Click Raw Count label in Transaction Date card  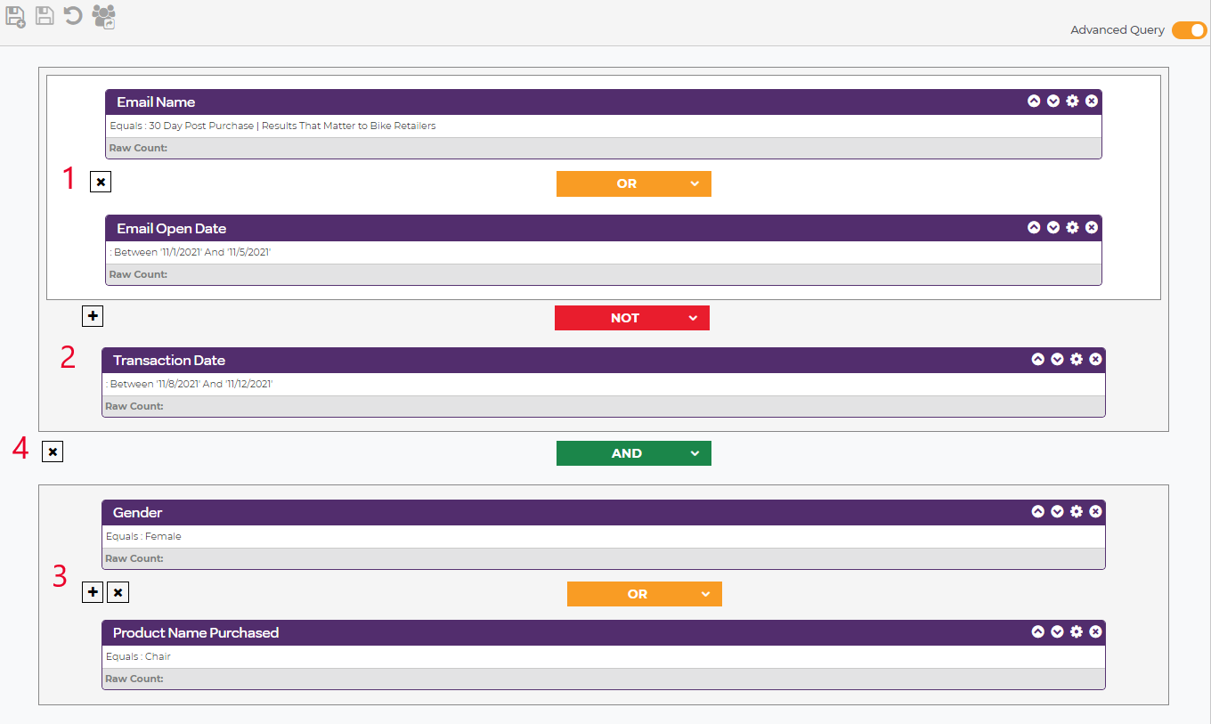tap(134, 406)
